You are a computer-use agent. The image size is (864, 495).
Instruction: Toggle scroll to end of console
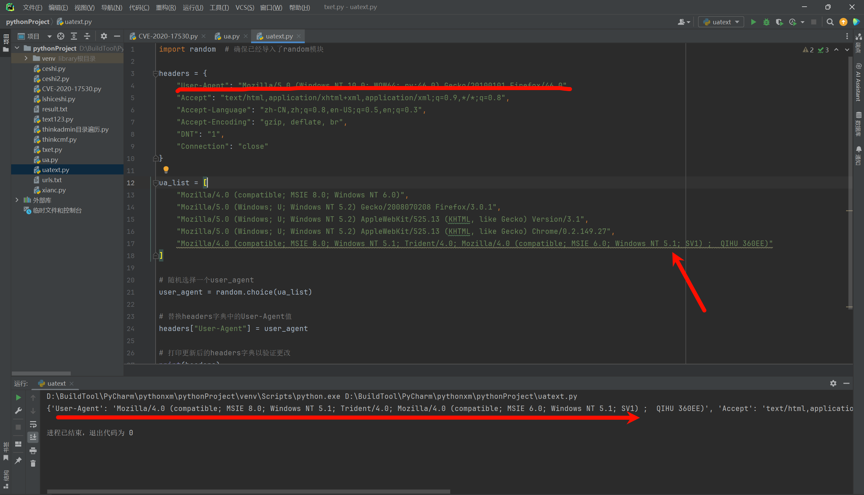tap(33, 437)
